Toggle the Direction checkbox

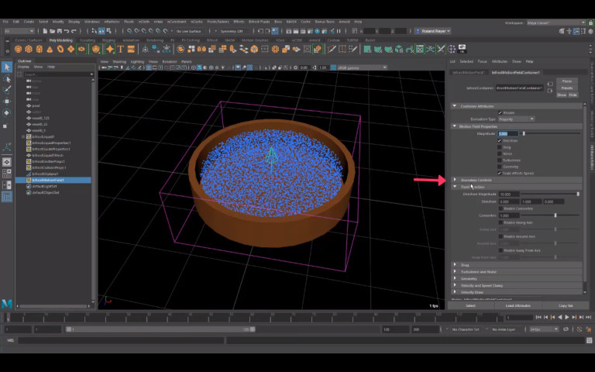click(500, 141)
